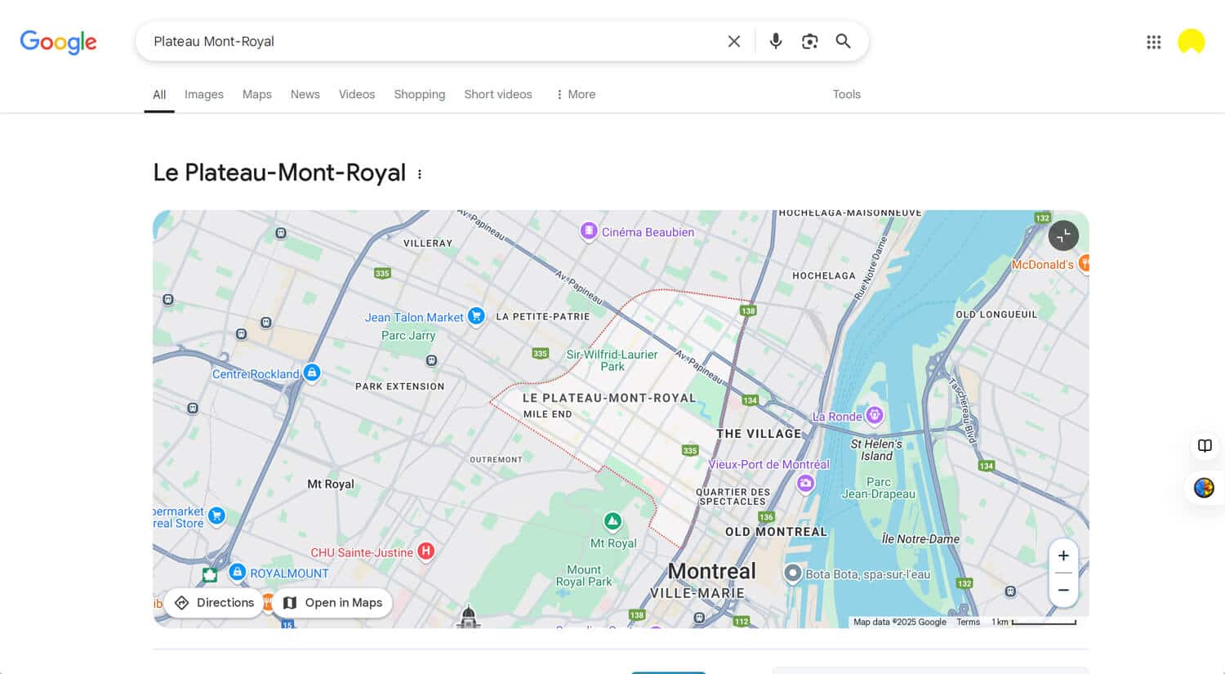The width and height of the screenshot is (1225, 674).
Task: Switch to the Images tab
Action: coord(203,94)
